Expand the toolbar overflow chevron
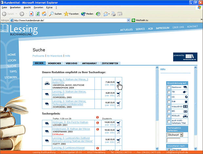This screenshot has width=203, height=154. [201, 19]
